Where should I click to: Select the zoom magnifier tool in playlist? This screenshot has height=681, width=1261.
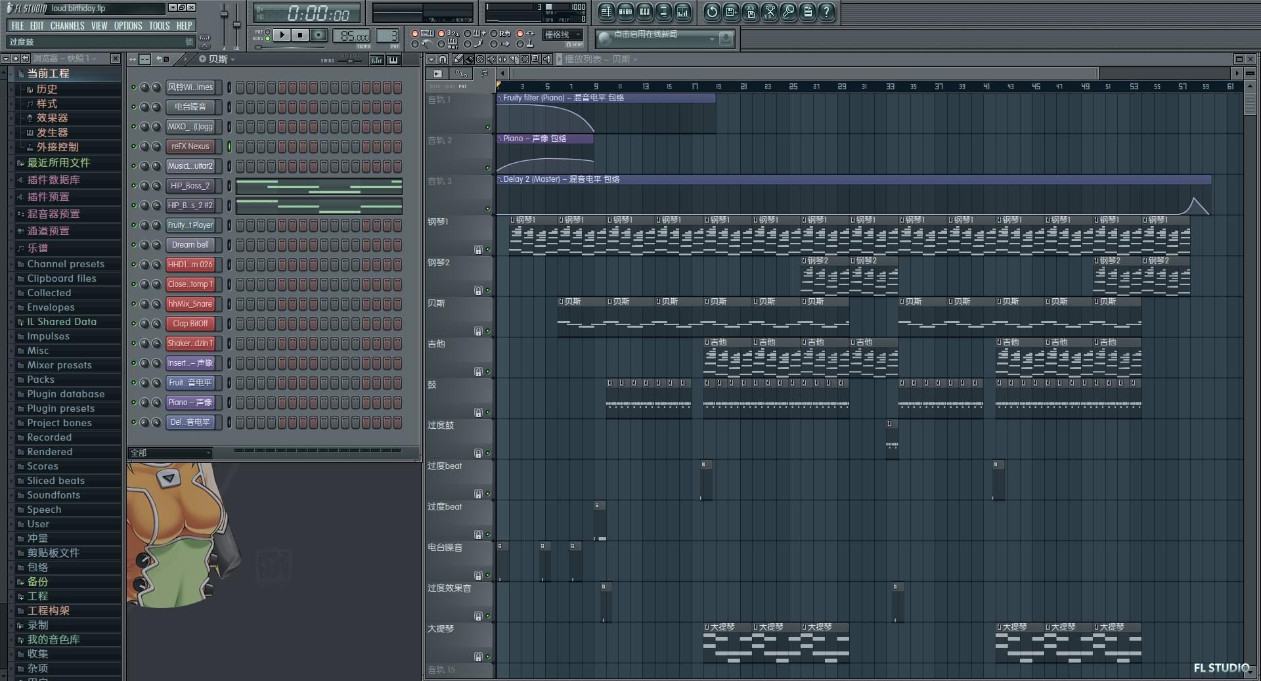tap(536, 59)
